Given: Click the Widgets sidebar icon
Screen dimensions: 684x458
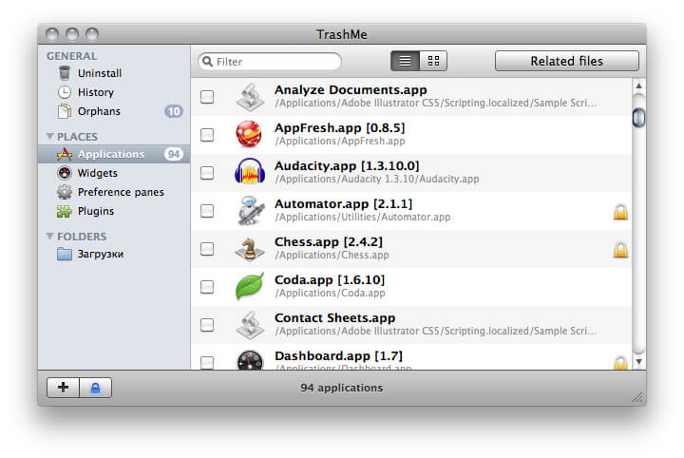Looking at the screenshot, I should point(65,173).
